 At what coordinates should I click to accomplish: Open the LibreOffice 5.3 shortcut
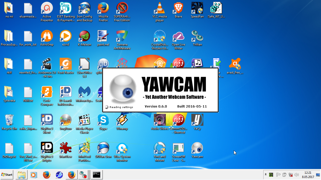coord(85,68)
